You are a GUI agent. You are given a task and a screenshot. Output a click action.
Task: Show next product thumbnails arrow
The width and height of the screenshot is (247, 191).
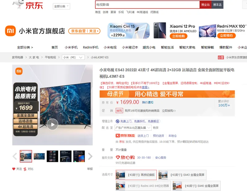click(x=90, y=156)
